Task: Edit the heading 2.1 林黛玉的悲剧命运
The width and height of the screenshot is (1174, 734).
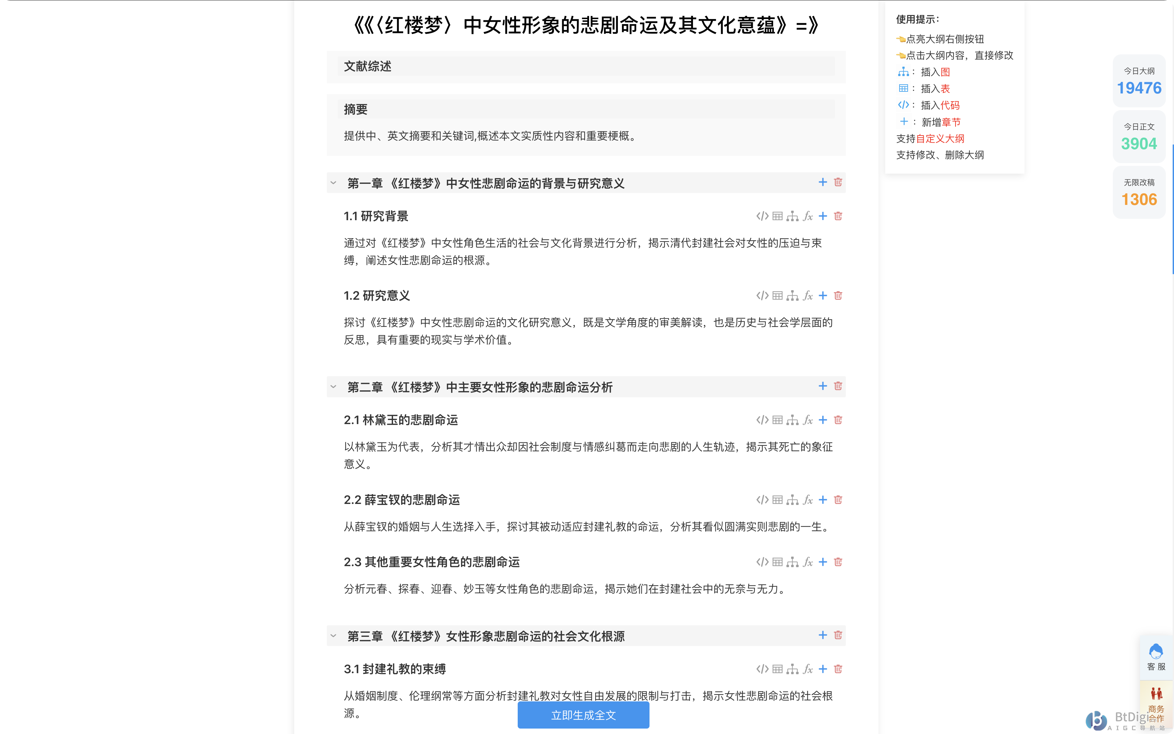Action: pos(401,420)
